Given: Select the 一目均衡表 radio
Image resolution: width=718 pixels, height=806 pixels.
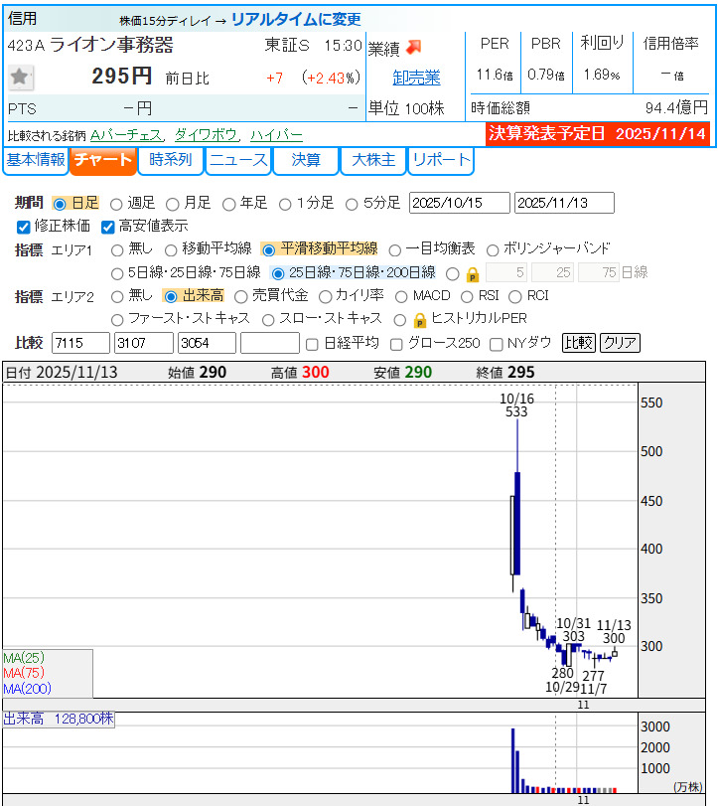Looking at the screenshot, I should click(394, 250).
